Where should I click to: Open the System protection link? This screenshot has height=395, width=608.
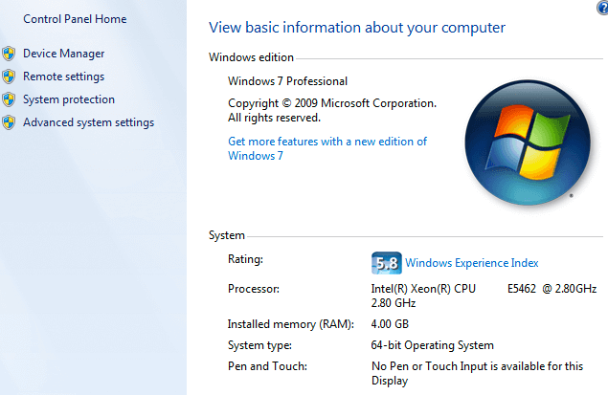69,99
